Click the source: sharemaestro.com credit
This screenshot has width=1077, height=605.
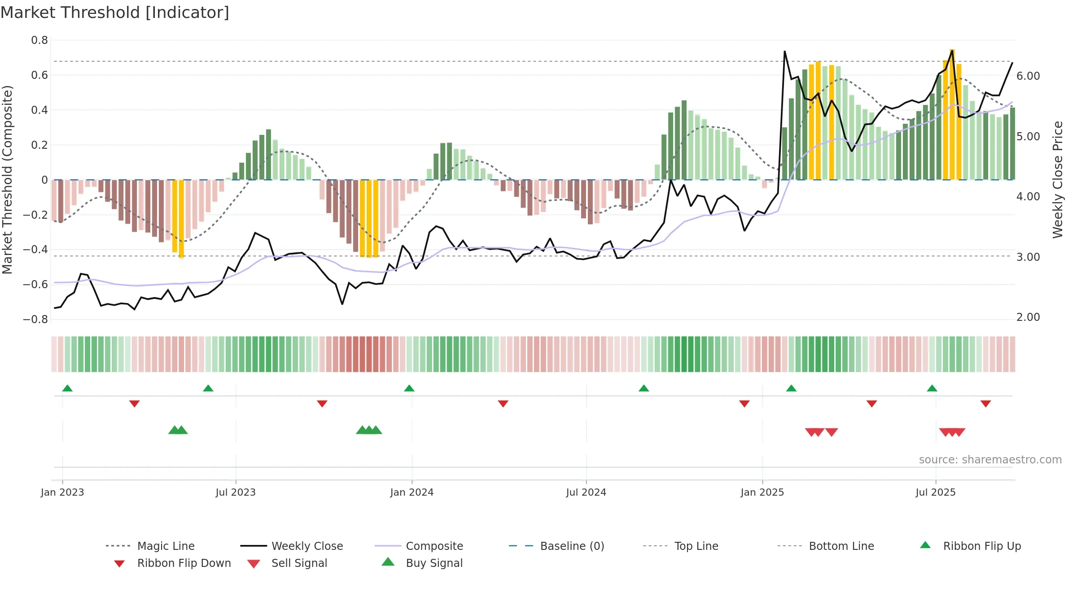pos(990,459)
